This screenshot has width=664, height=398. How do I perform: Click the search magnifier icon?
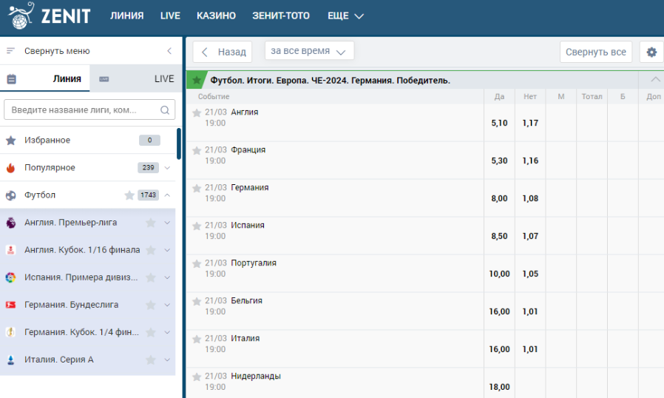166,110
